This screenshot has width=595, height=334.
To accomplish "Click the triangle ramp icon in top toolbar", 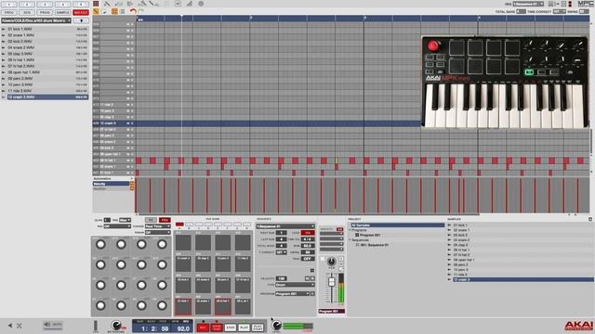I will pos(189,4).
